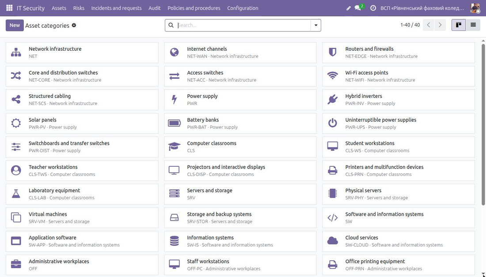Viewport: 486px width, 277px height.
Task: Click the globe icon for Internet channels
Action: tap(174, 52)
